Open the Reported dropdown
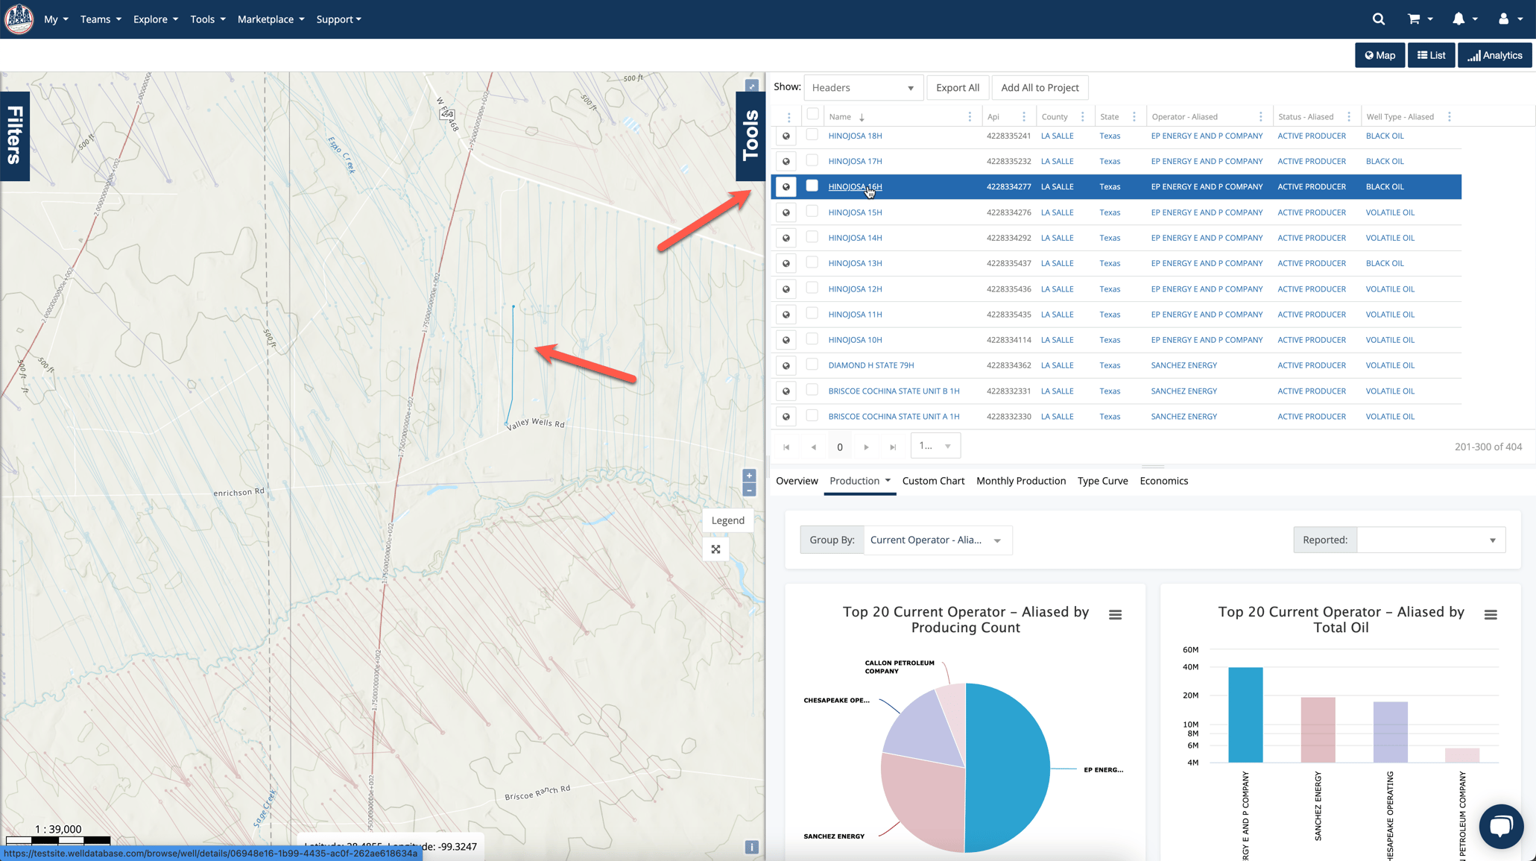The image size is (1536, 861). coord(1430,540)
